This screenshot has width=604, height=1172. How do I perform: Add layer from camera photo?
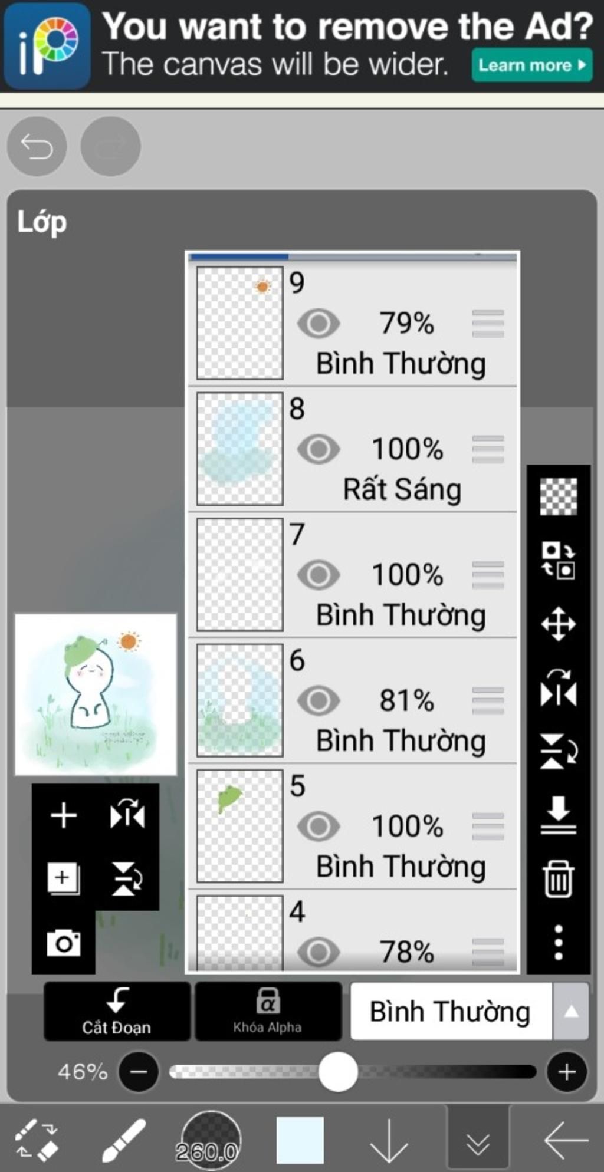point(64,943)
